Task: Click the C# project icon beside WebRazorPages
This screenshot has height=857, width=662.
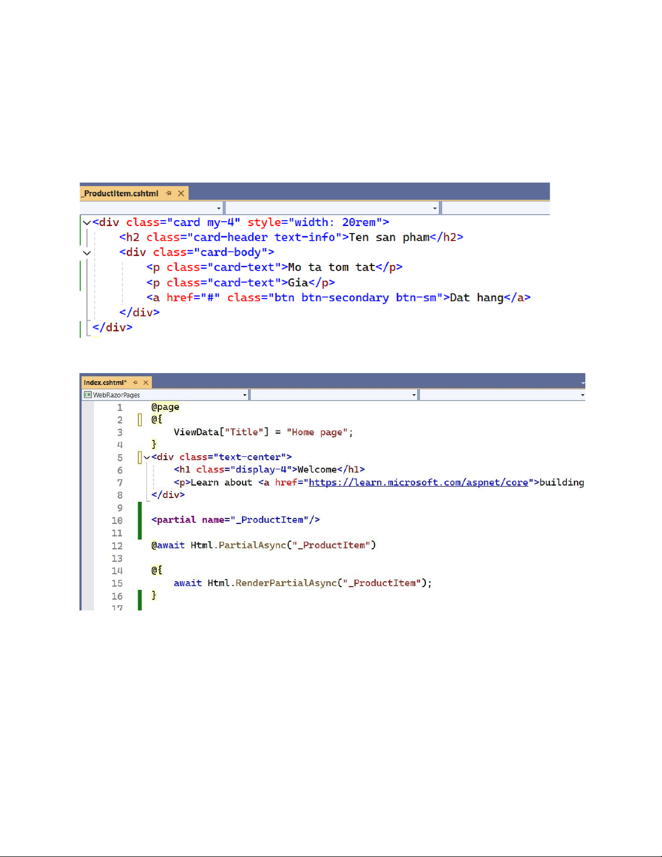Action: click(x=88, y=395)
